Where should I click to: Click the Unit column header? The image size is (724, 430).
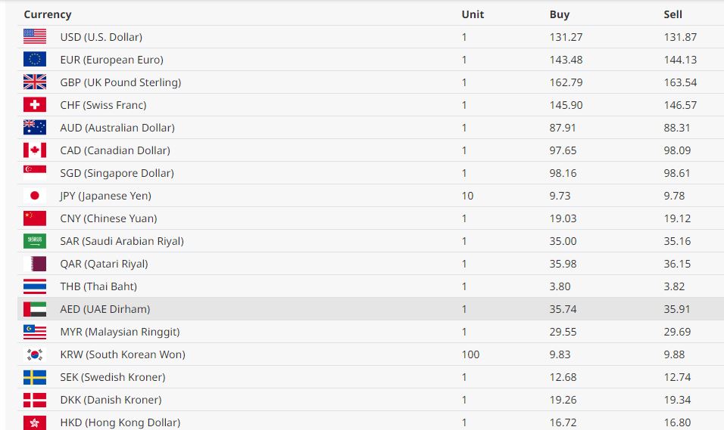click(473, 14)
